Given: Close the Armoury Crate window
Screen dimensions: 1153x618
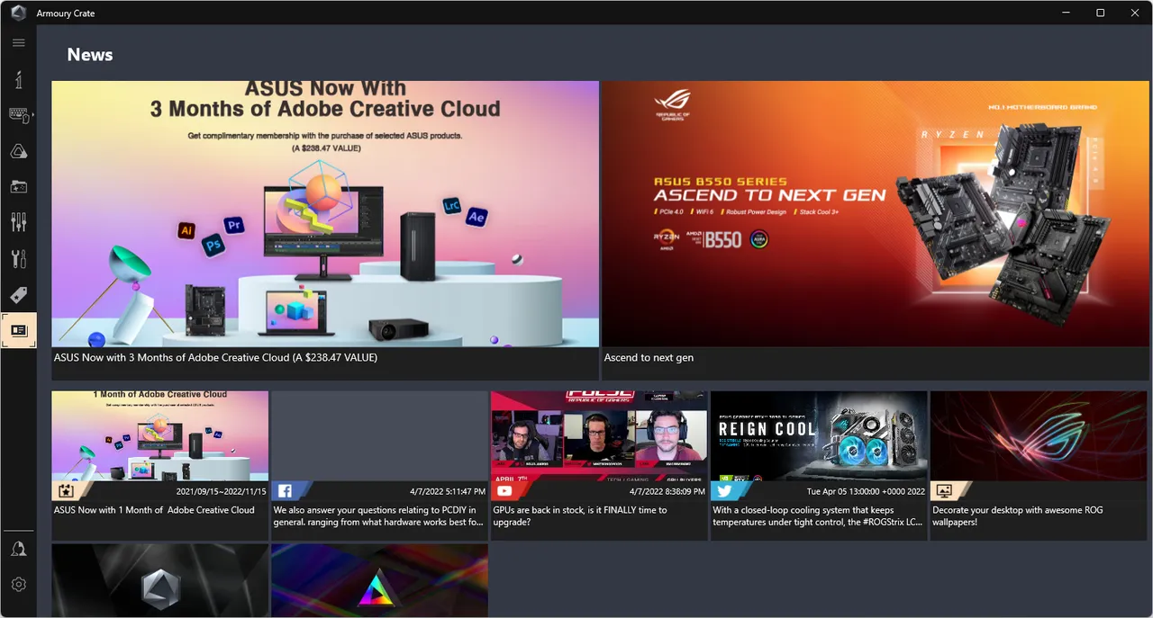Looking at the screenshot, I should click(1134, 13).
